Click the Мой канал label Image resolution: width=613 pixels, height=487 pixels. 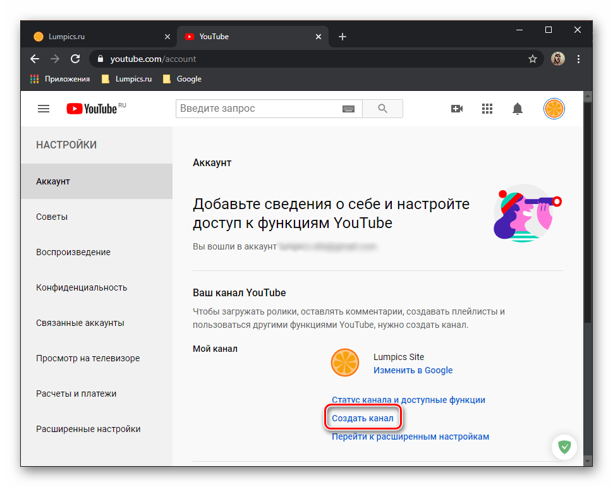215,349
